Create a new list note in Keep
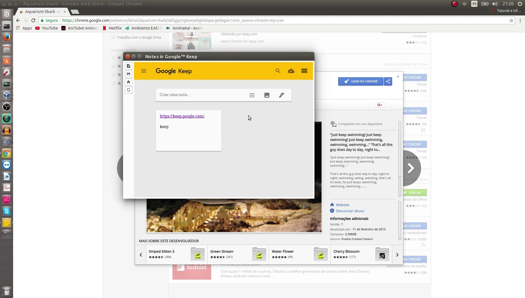 coord(252,95)
